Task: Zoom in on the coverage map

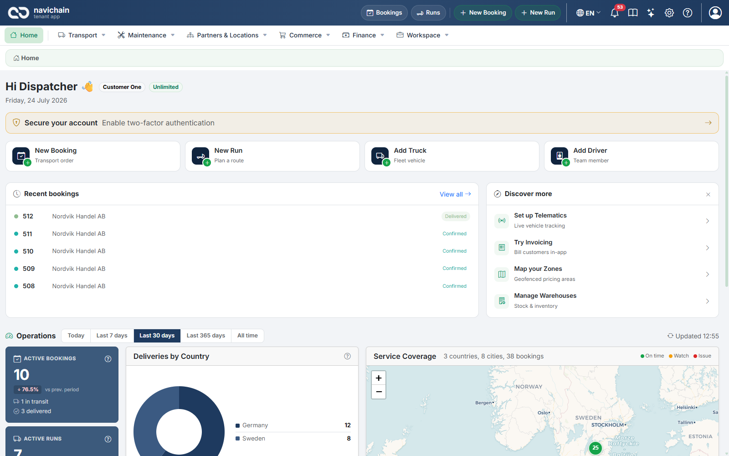Action: (x=379, y=378)
